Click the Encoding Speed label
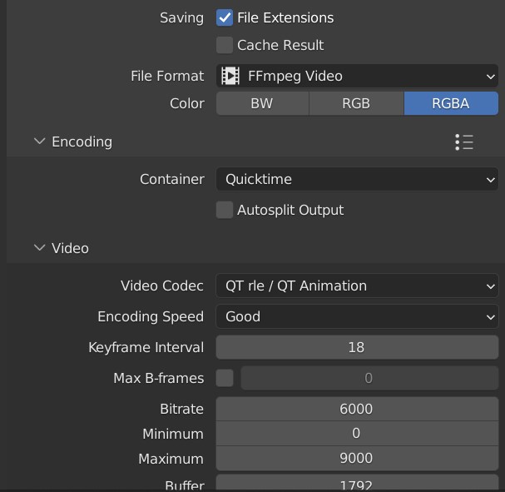This screenshot has width=505, height=492. 151,316
